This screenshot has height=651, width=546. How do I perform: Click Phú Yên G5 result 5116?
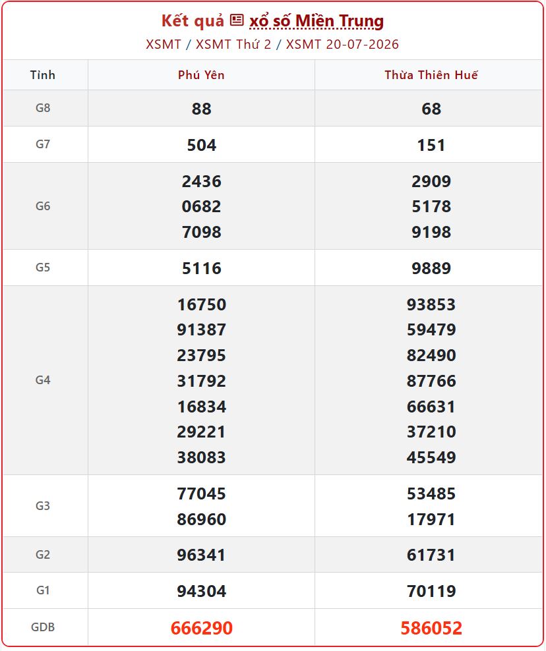202,268
